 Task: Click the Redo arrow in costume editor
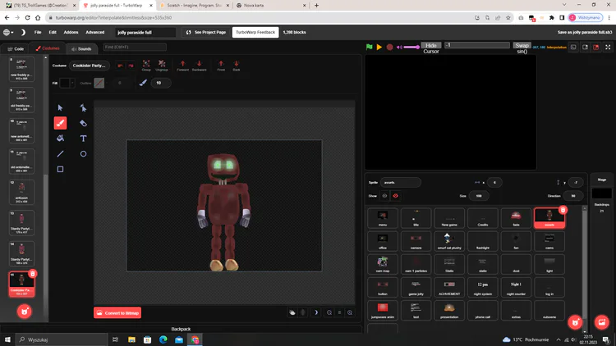(131, 66)
